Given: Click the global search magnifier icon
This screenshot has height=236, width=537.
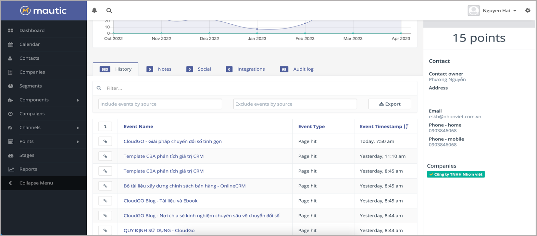Looking at the screenshot, I should point(109,10).
